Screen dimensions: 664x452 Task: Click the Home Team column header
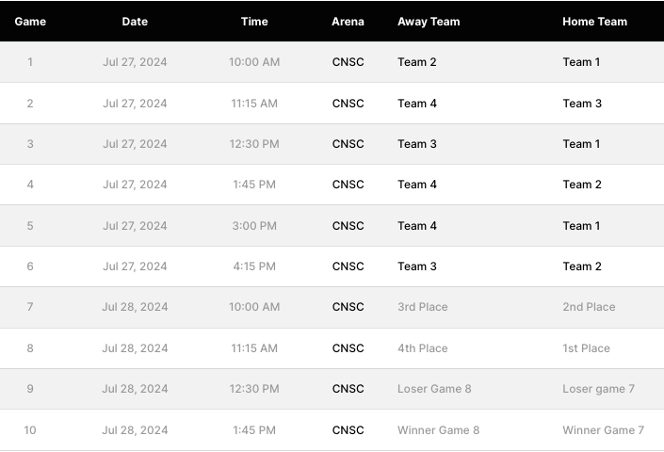[x=594, y=22]
